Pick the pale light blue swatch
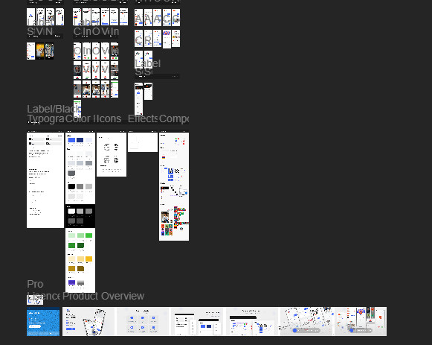This screenshot has width=432, height=345. point(88,140)
